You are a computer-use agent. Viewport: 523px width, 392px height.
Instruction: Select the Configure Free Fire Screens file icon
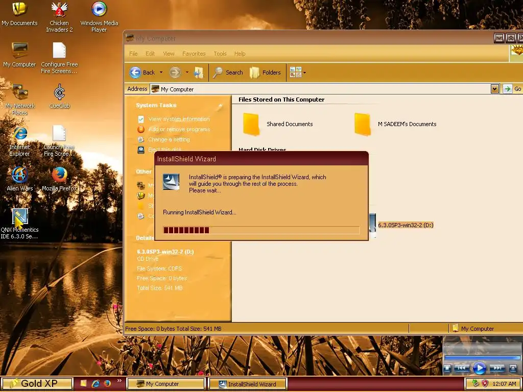(x=59, y=58)
